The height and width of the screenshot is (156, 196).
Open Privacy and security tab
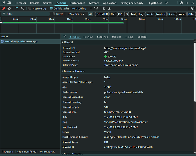click(x=132, y=3)
